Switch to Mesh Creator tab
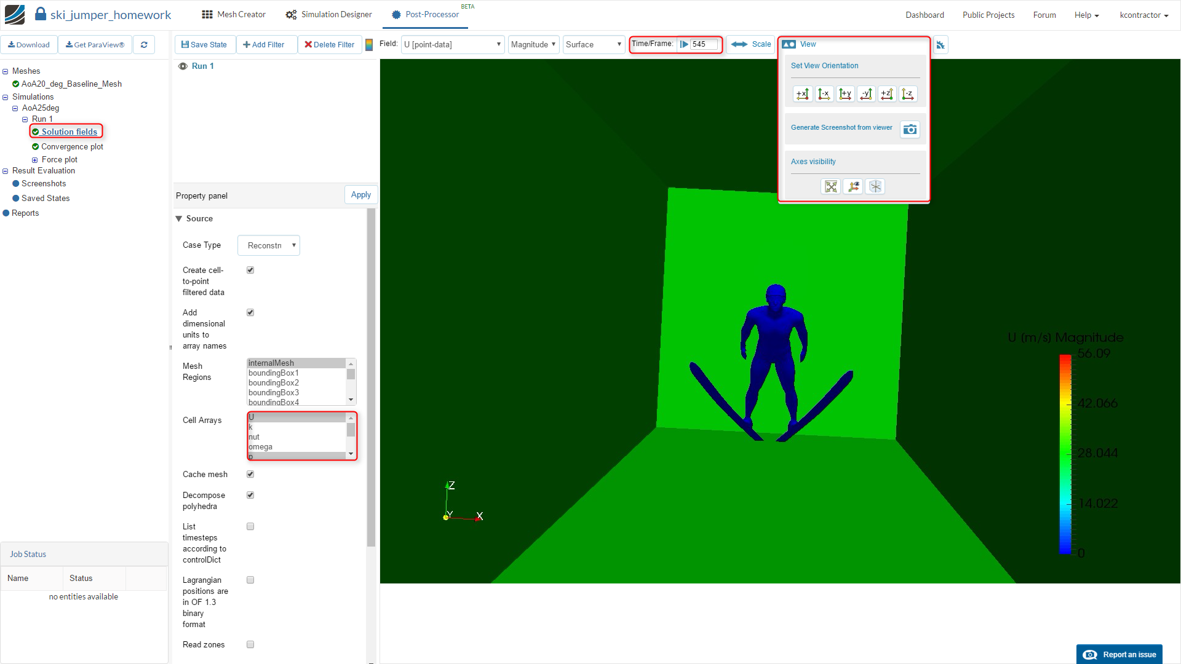1181x664 pixels. (x=234, y=15)
